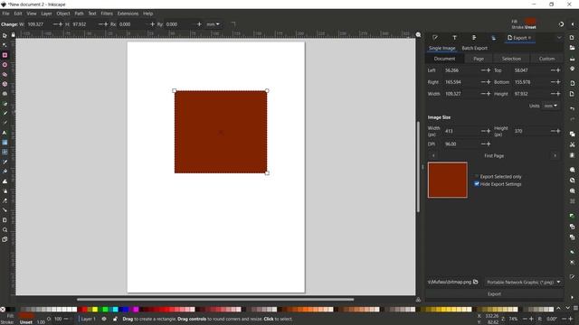The image size is (579, 325).
Task: Open the Object menu
Action: click(x=63, y=14)
